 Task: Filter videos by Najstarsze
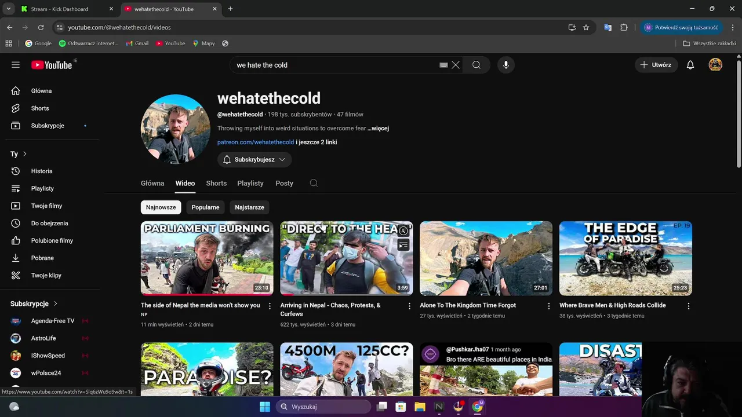coord(249,207)
